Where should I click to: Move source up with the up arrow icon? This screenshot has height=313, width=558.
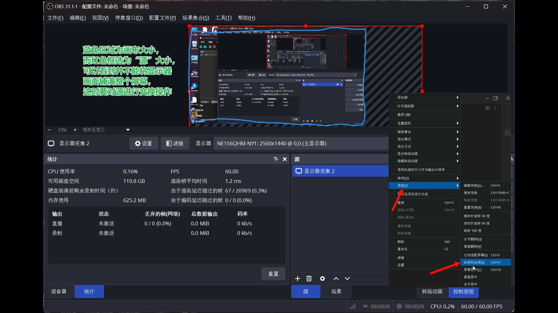tap(336, 279)
